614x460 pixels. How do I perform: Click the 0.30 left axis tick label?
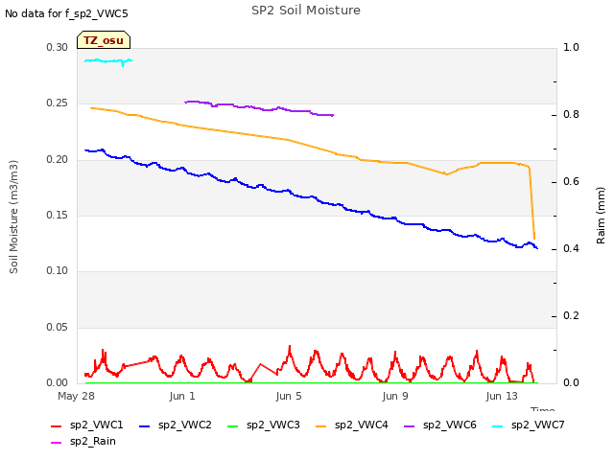point(58,47)
